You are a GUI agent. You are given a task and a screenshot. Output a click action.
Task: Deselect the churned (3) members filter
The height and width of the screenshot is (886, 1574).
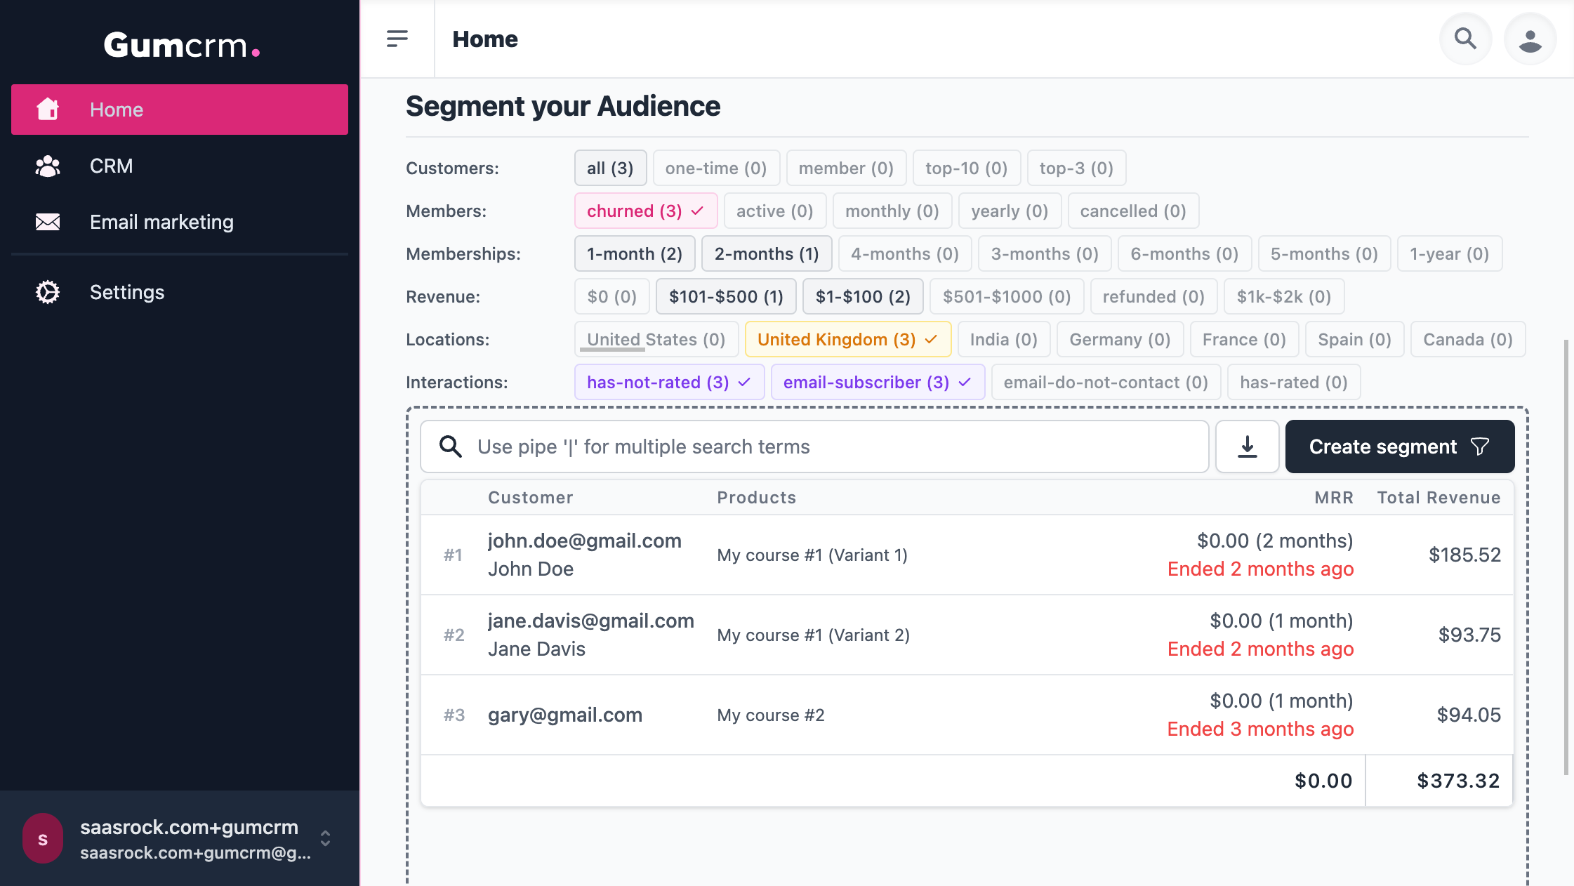click(x=646, y=211)
